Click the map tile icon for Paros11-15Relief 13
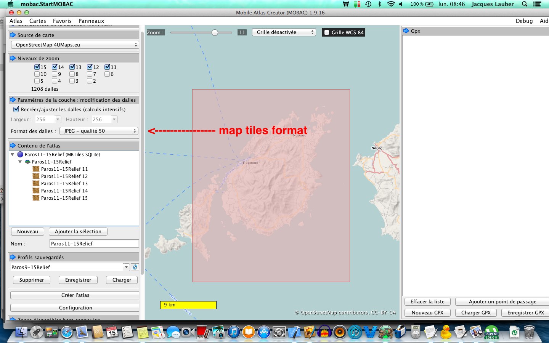This screenshot has height=343, width=549. click(36, 183)
